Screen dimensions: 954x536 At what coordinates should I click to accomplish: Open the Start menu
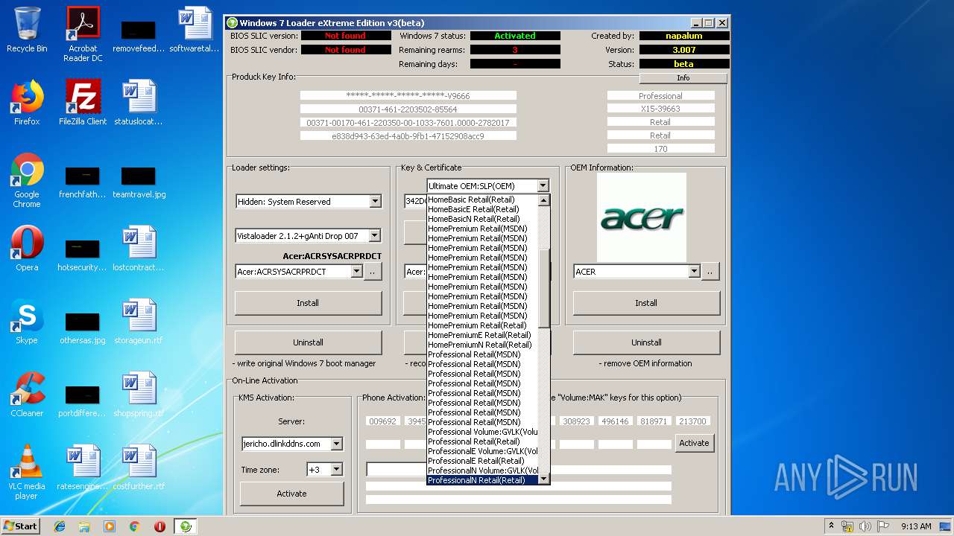coord(21,526)
